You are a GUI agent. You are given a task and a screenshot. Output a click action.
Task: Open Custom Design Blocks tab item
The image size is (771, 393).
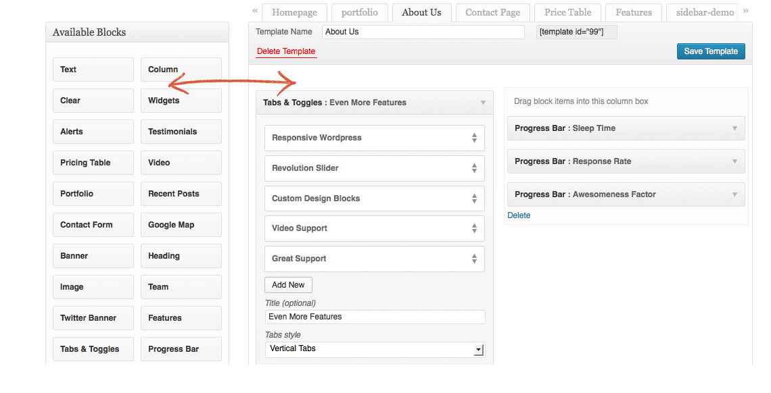[374, 199]
